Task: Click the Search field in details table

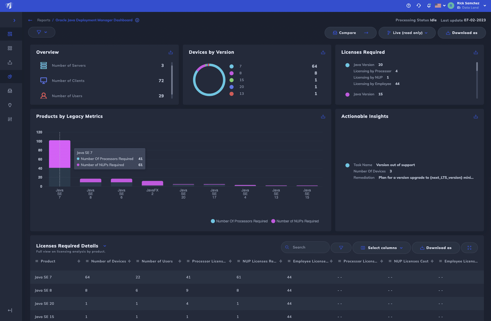Action: (305, 247)
